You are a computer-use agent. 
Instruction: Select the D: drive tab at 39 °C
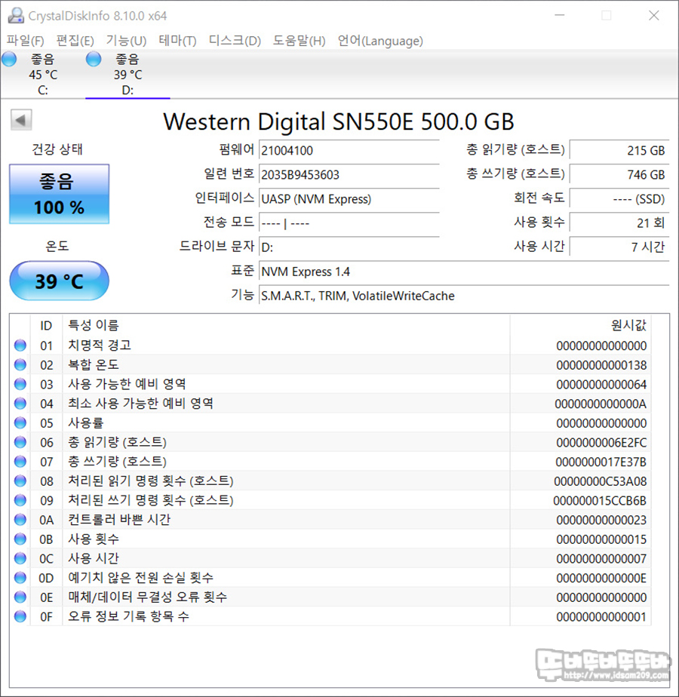[x=128, y=74]
